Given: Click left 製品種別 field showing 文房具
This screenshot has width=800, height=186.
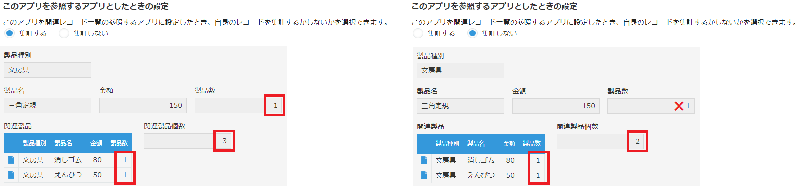Looking at the screenshot, I should (47, 70).
